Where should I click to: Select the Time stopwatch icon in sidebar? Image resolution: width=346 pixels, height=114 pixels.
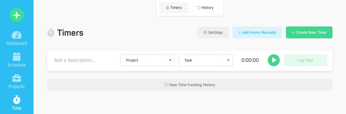click(x=17, y=100)
